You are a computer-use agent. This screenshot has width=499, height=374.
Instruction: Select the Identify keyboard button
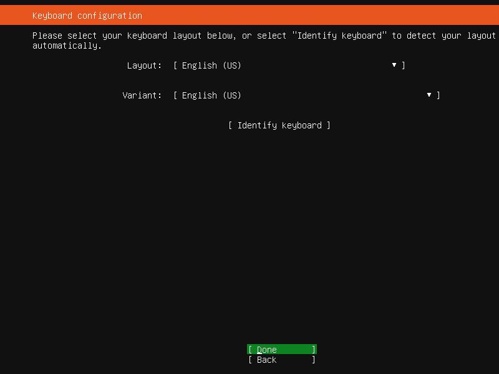pos(279,125)
